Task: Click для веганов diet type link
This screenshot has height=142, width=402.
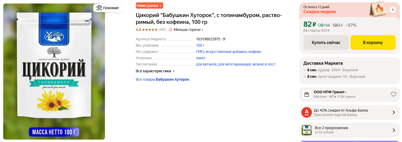Action: tap(206, 64)
